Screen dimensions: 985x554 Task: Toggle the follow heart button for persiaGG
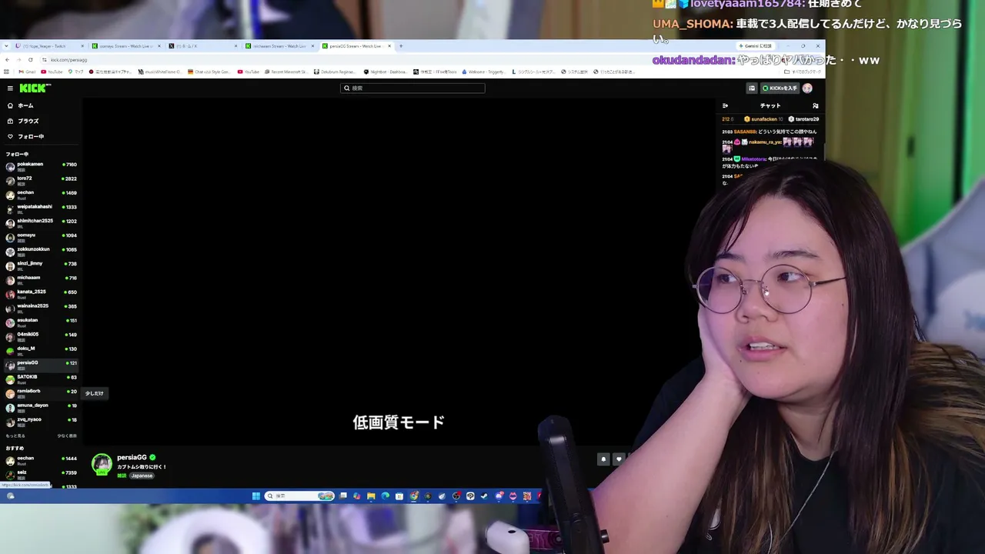click(619, 459)
